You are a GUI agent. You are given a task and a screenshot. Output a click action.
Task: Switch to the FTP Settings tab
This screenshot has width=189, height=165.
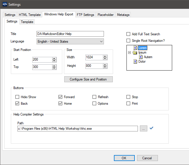(x=85, y=15)
